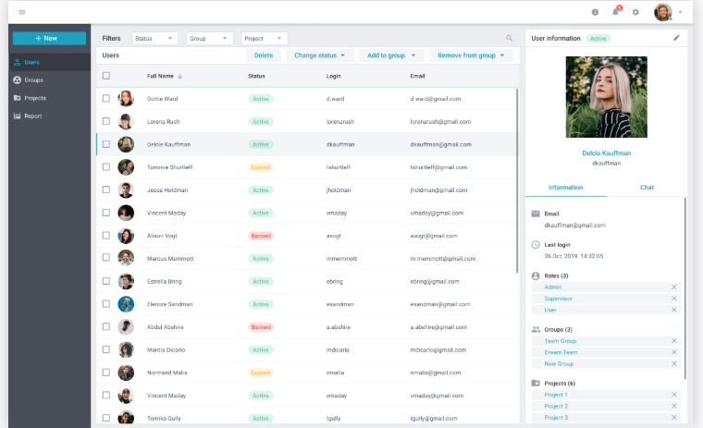This screenshot has height=428, width=703.
Task: Open the Remove from group dropdown
Action: pos(471,55)
